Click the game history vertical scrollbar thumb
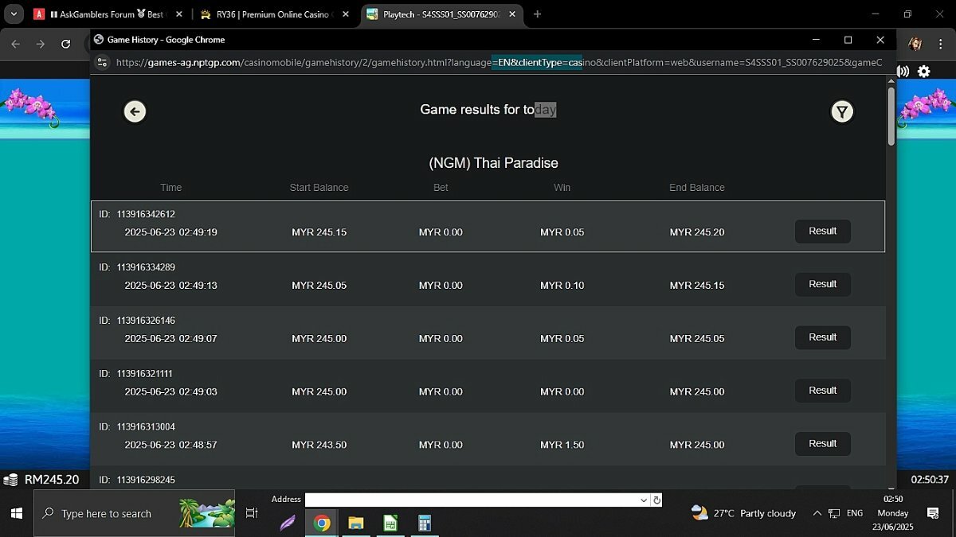 tap(891, 115)
